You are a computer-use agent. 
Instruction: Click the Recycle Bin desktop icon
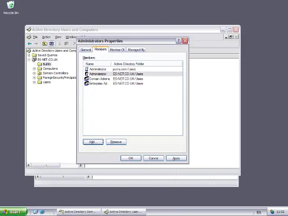[x=11, y=5]
